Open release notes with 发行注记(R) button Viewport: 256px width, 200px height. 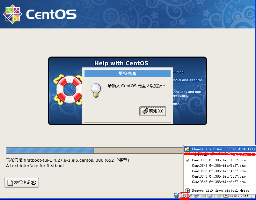coord(22,183)
